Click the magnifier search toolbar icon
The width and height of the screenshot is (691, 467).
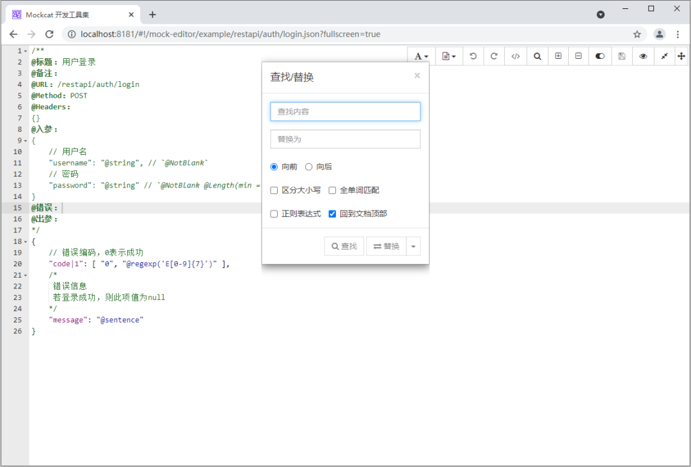(537, 56)
